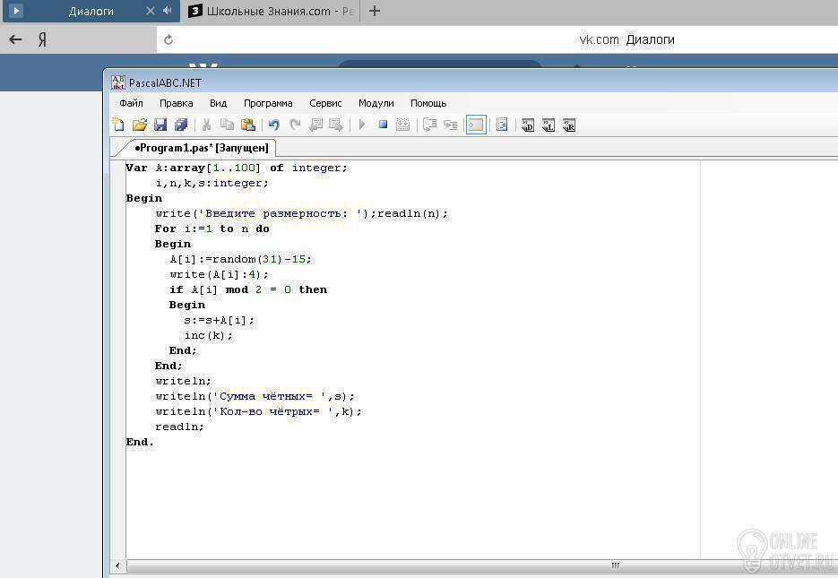Click the step into debug icon

(x=451, y=125)
